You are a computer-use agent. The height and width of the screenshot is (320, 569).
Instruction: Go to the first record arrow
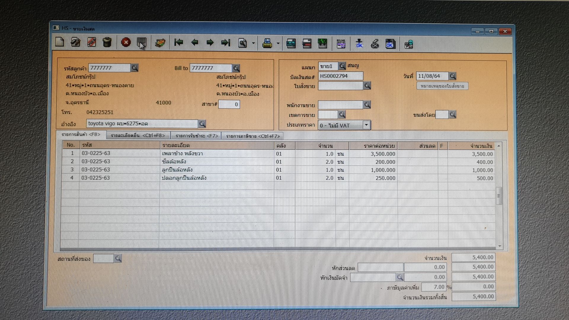point(178,43)
